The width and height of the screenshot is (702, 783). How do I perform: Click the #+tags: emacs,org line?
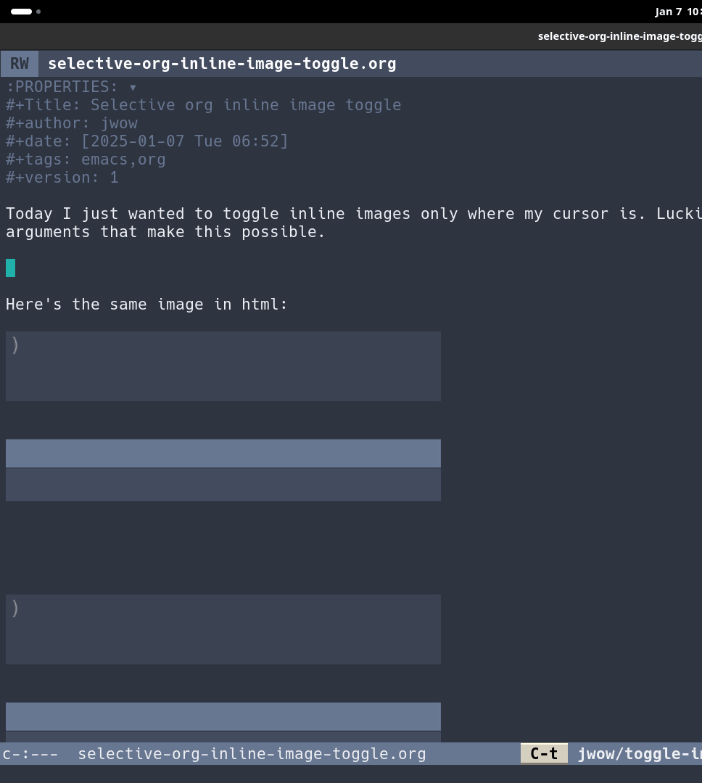point(86,159)
